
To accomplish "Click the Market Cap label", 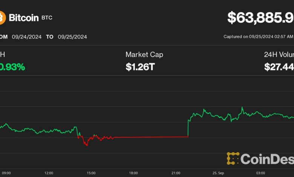I will pyautogui.click(x=144, y=55).
